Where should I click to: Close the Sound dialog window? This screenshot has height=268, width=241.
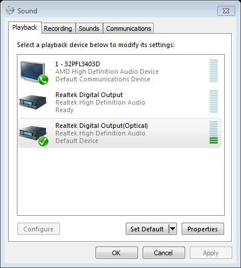pos(226,11)
